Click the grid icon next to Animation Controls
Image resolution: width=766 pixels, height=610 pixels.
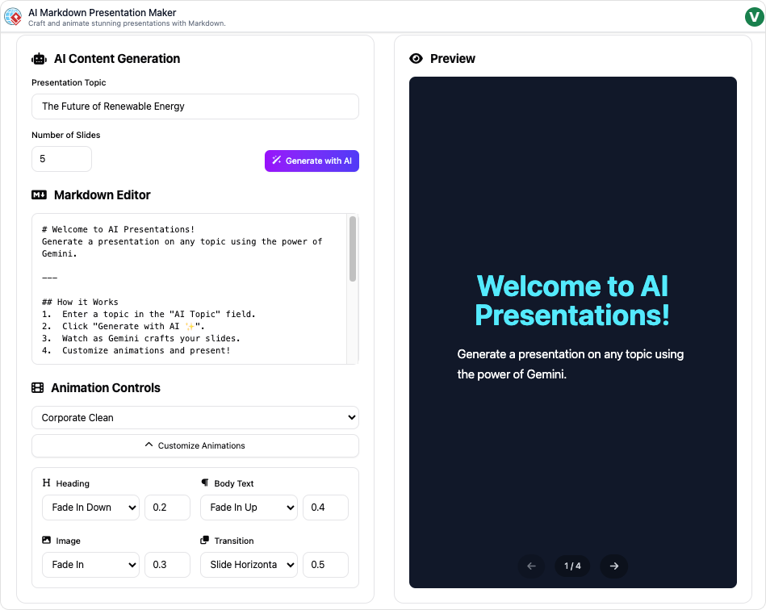(38, 387)
